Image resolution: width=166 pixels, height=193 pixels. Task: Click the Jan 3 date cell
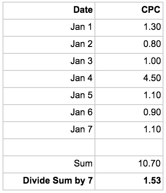[x=49, y=62]
